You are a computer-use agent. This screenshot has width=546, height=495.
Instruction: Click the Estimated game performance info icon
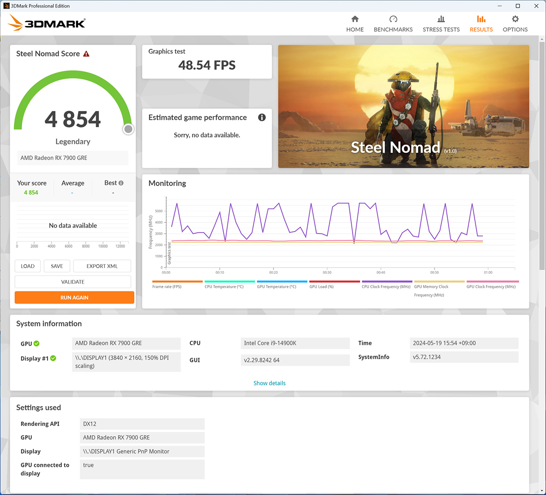tap(262, 117)
